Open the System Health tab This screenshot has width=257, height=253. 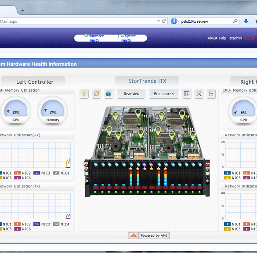(129, 38)
